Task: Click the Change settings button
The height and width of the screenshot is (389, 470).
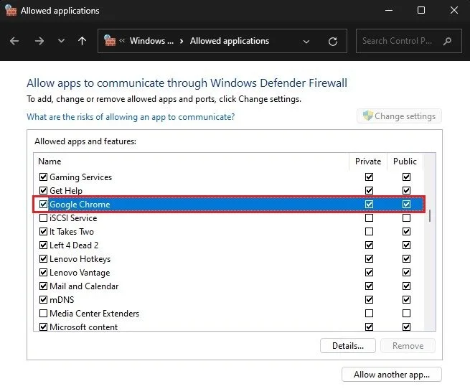Action: [399, 116]
